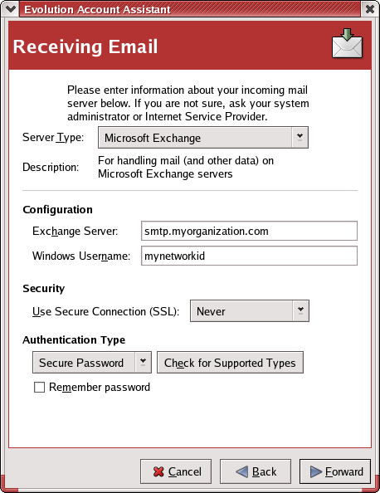Click the Windows Username input field

[249, 256]
